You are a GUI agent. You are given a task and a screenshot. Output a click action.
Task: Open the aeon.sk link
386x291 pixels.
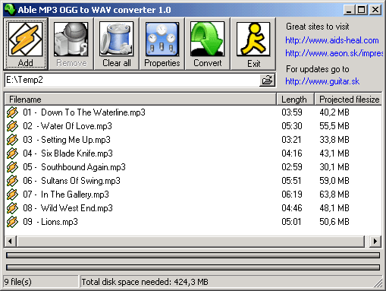click(x=334, y=53)
